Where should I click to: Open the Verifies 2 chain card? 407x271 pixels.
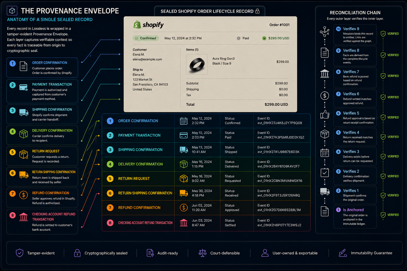coord(355,176)
